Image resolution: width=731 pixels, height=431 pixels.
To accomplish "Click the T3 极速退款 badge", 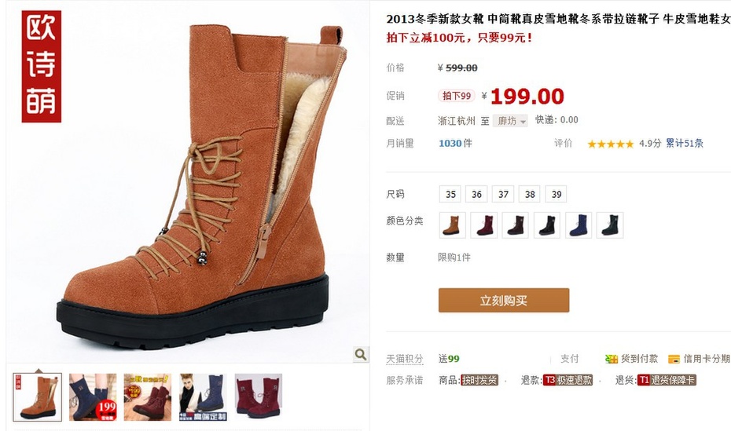I will tap(568, 380).
